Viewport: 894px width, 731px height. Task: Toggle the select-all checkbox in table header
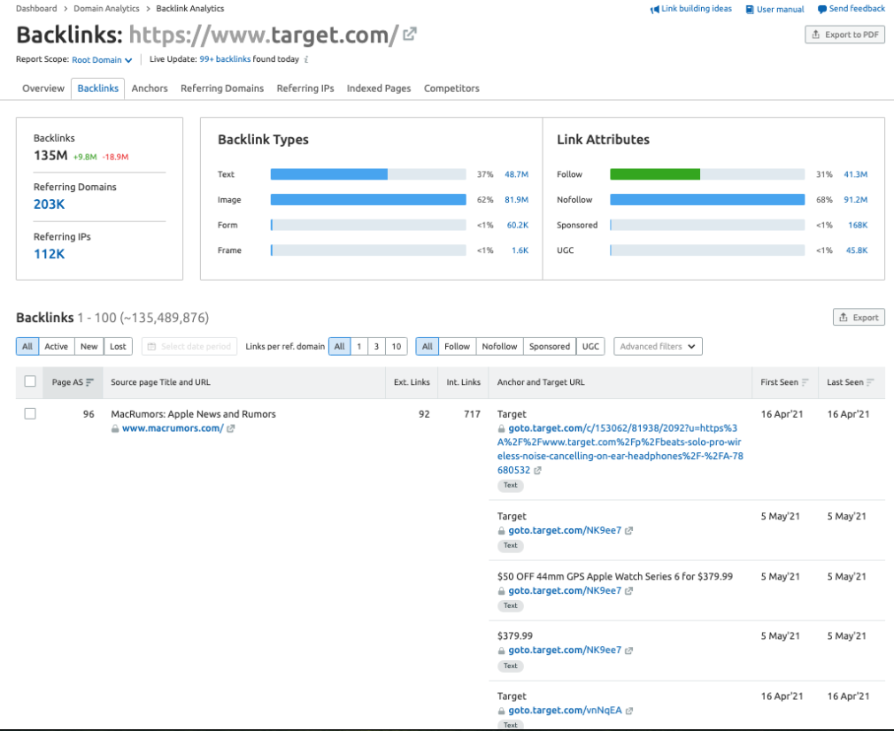tap(30, 381)
